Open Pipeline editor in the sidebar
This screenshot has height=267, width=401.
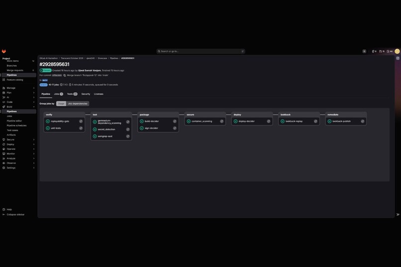[18, 121]
